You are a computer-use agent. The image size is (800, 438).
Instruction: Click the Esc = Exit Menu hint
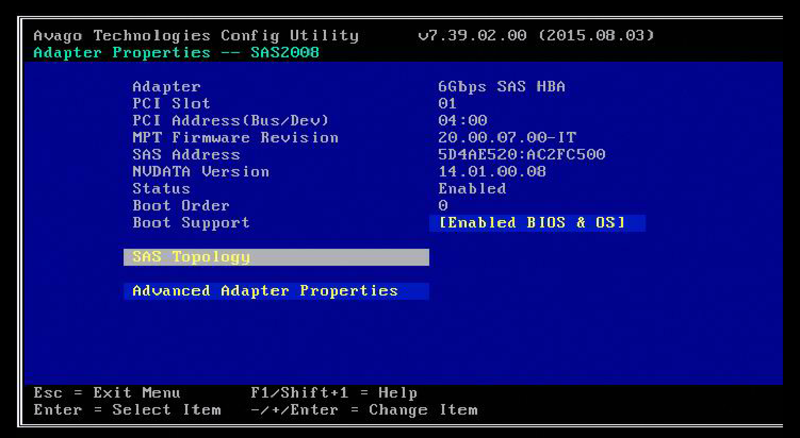tap(107, 393)
